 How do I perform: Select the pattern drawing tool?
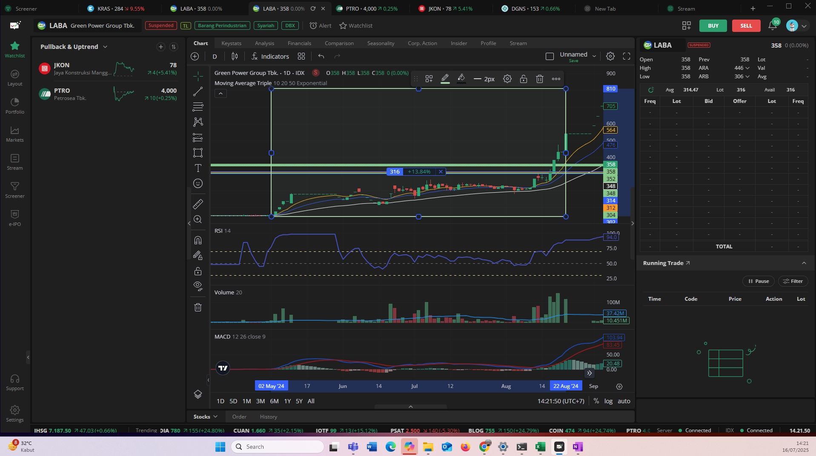tap(198, 122)
